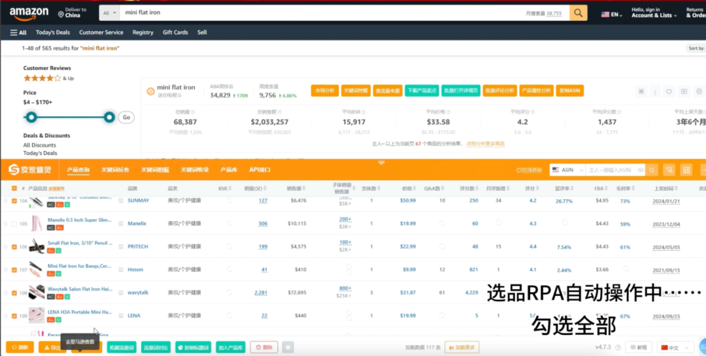Open the All hamburger menu
Screen dimensions: 706x356
tap(18, 33)
